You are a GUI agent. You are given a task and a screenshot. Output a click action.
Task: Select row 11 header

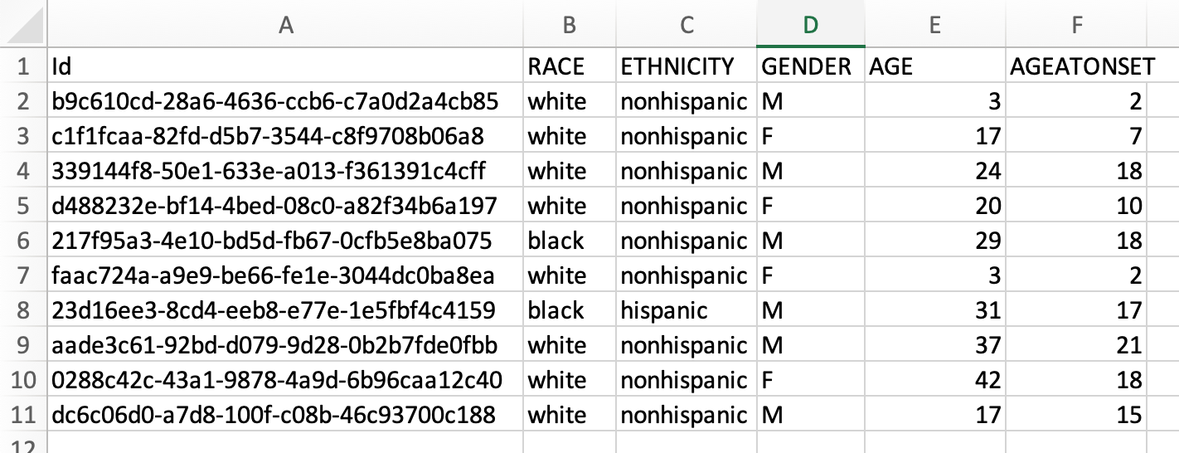click(23, 415)
